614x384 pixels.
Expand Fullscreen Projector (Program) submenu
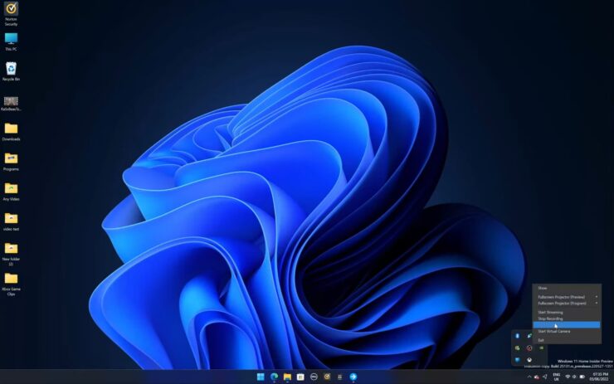click(x=567, y=304)
